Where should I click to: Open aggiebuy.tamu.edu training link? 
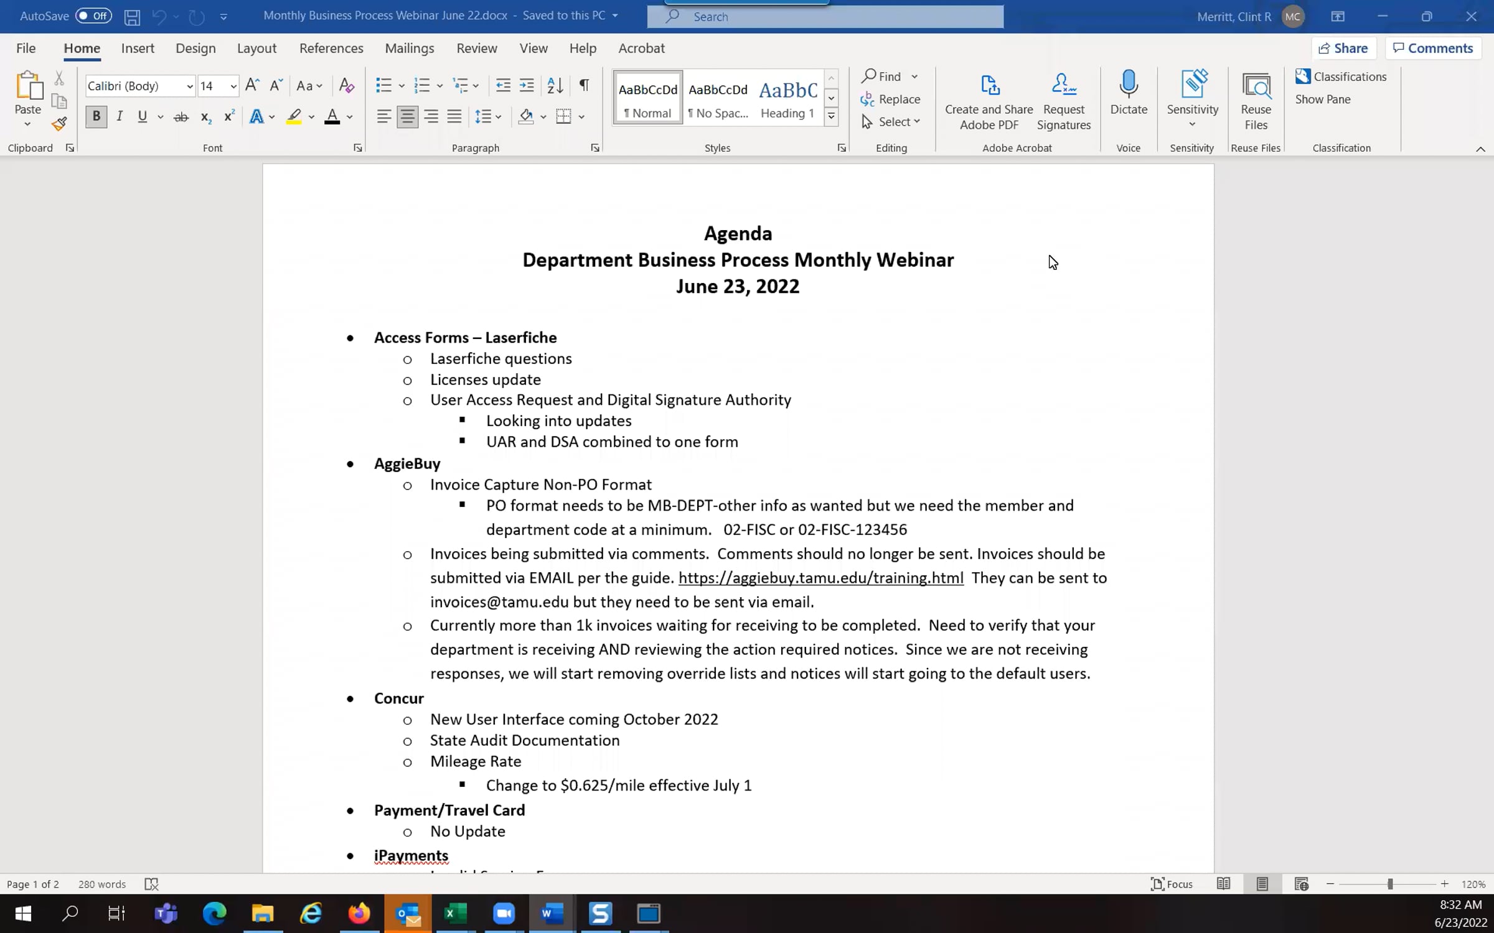click(820, 578)
